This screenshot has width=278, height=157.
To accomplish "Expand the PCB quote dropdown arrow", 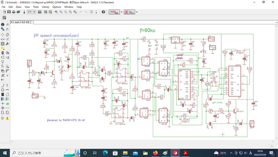I will point(137,12).
